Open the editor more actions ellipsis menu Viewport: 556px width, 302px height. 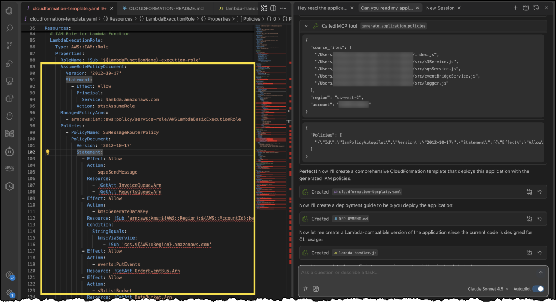click(x=282, y=8)
